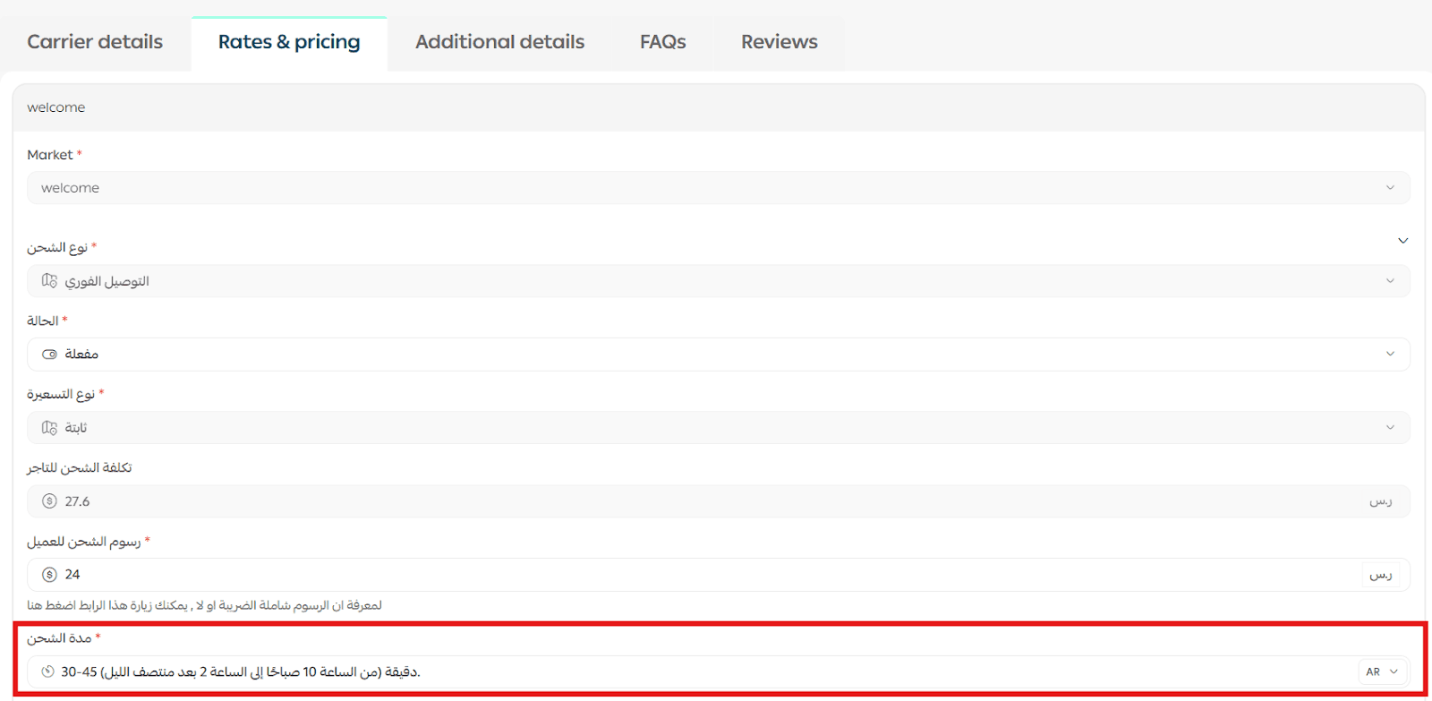Click the dollar icon next to 24
1432x701 pixels.
(x=49, y=575)
